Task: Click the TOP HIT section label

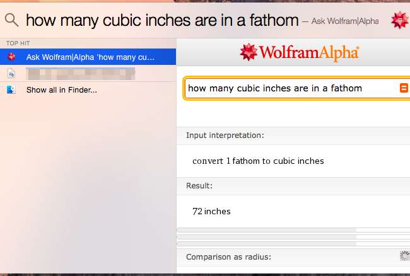Action: 16,43
